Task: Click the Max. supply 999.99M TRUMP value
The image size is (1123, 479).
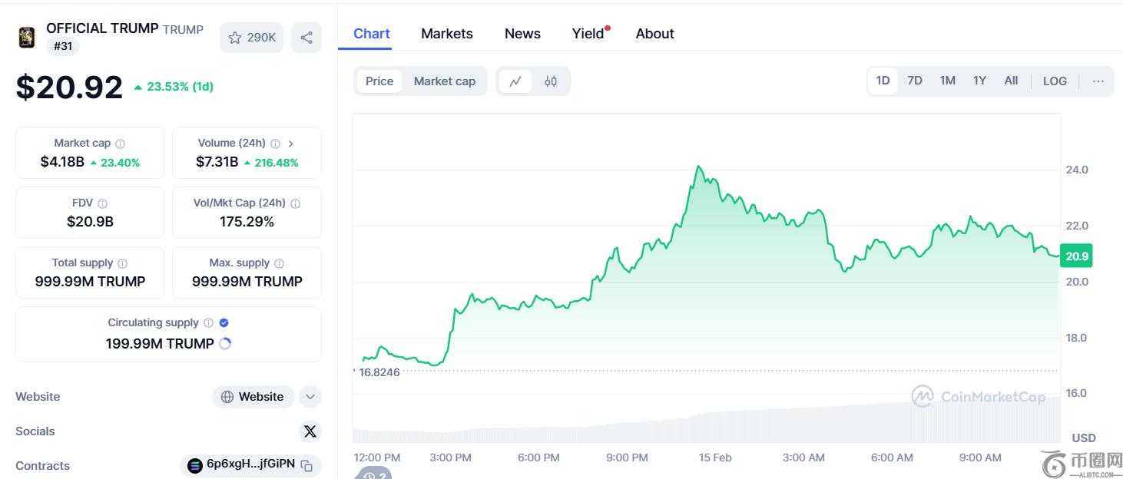Action: pyautogui.click(x=247, y=282)
